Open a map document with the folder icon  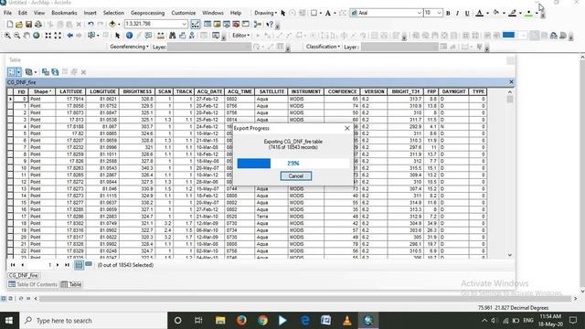[19, 25]
